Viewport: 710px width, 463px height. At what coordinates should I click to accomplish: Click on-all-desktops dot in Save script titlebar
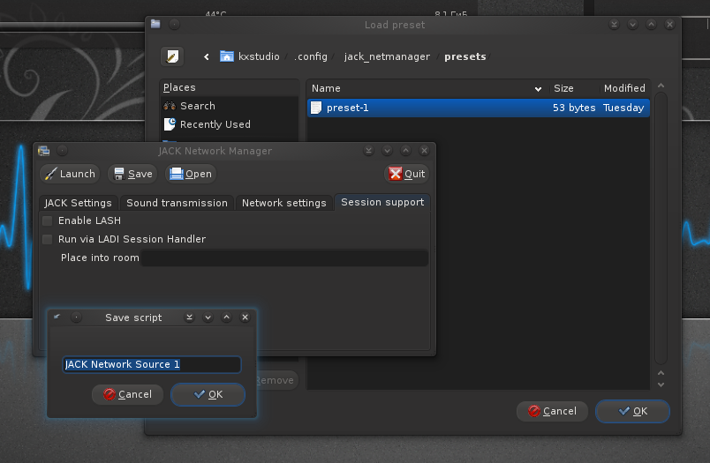pos(77,317)
